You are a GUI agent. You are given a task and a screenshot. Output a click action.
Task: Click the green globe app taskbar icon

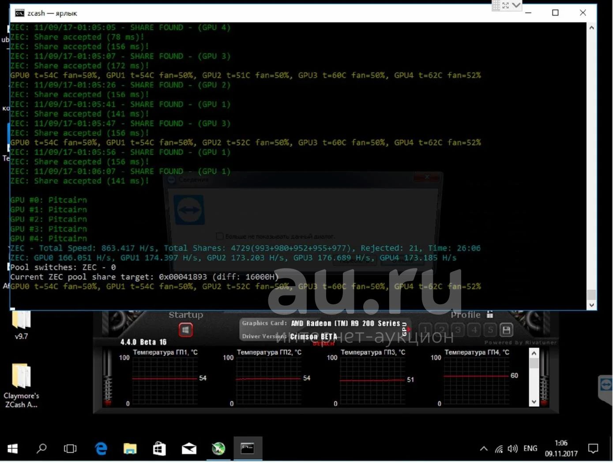click(x=218, y=448)
